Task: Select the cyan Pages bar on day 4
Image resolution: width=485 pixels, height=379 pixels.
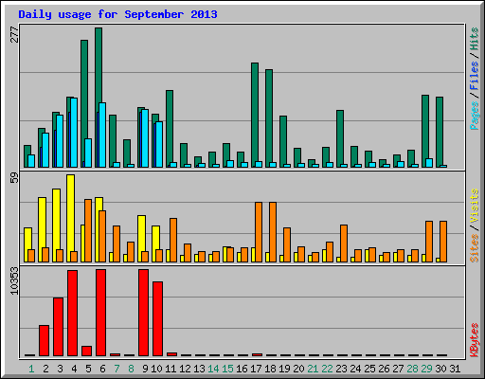Action: click(x=74, y=133)
